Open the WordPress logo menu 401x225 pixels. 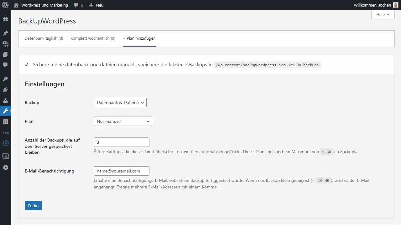coord(5,5)
